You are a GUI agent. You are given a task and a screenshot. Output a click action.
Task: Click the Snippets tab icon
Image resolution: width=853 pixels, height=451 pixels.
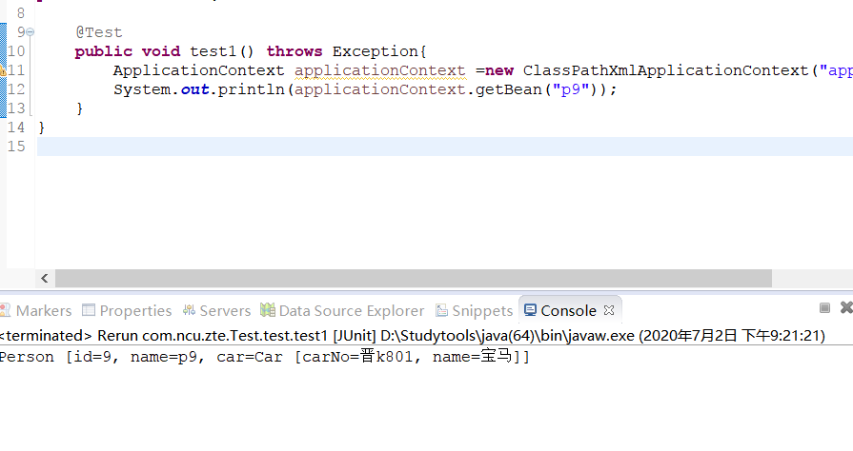(x=442, y=310)
